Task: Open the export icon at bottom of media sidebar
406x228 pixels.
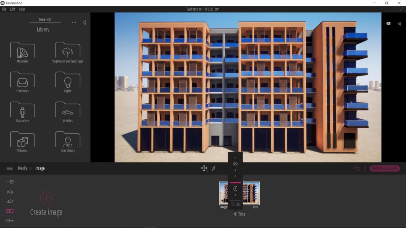Action: pyautogui.click(x=10, y=220)
